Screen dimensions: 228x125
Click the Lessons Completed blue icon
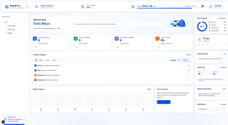pos(35,39)
